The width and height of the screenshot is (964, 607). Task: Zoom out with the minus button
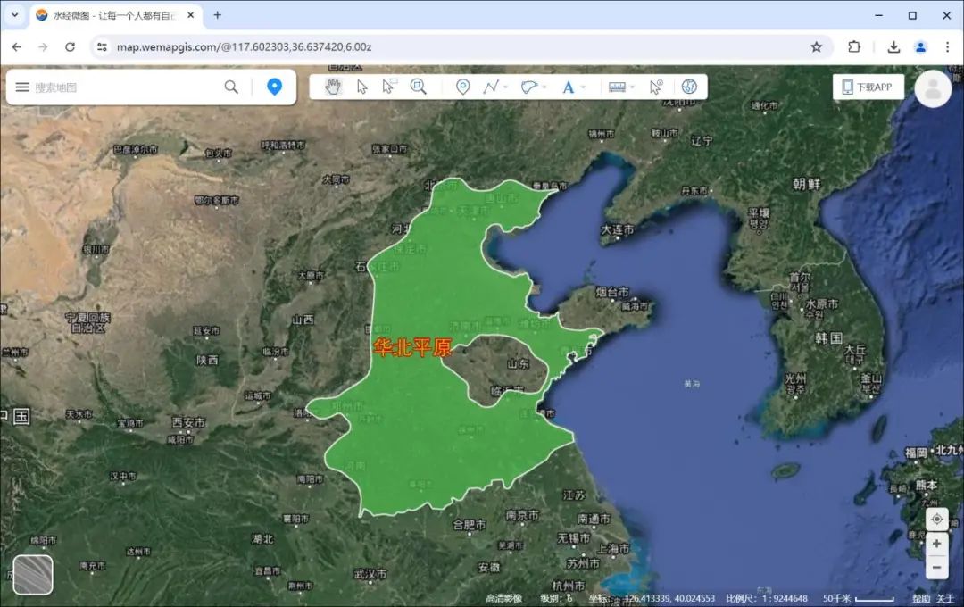[936, 567]
